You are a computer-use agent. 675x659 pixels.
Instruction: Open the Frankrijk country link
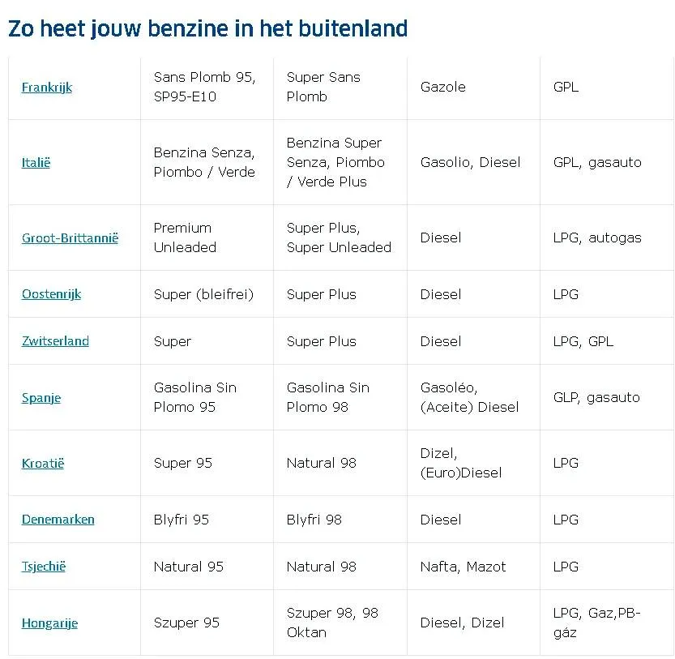pyautogui.click(x=47, y=88)
